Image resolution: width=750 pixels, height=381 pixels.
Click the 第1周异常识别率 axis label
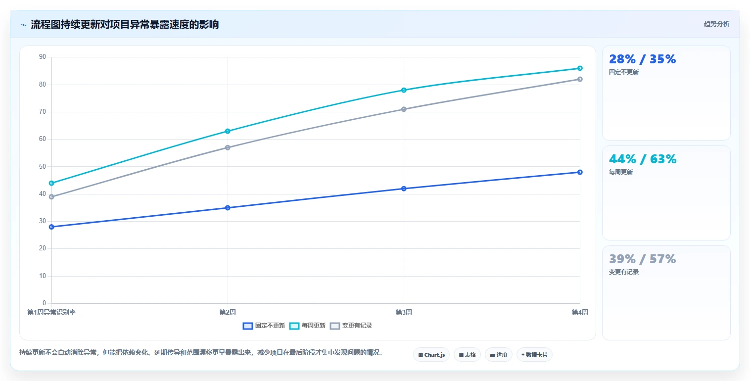pyautogui.click(x=51, y=312)
